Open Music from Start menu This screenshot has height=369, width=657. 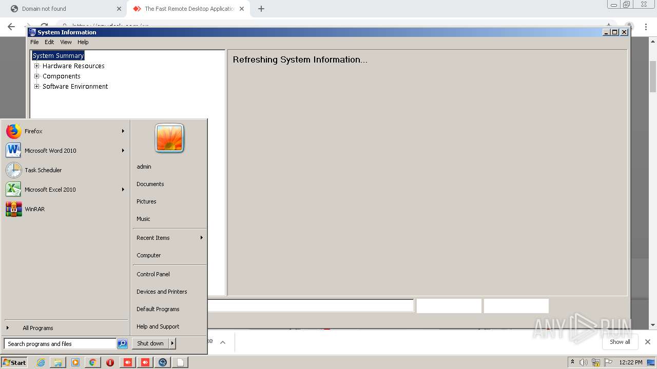143,219
